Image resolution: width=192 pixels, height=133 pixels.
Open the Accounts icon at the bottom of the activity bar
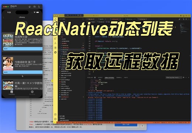tap(55, 114)
